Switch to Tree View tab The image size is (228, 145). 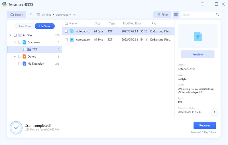(25, 26)
